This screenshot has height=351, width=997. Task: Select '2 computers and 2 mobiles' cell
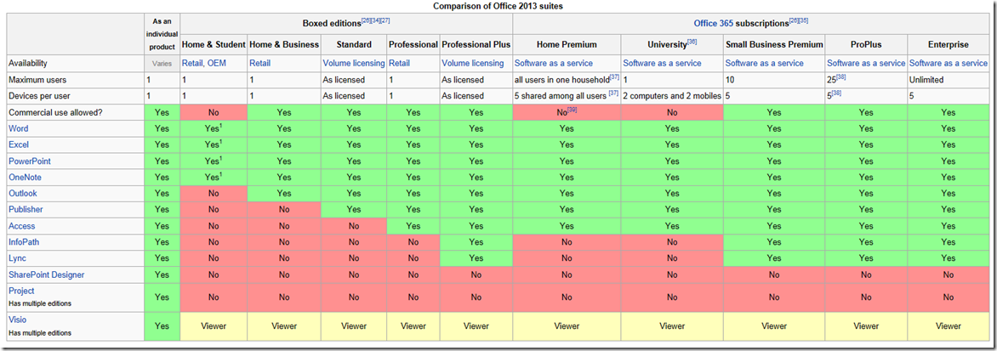(x=671, y=96)
